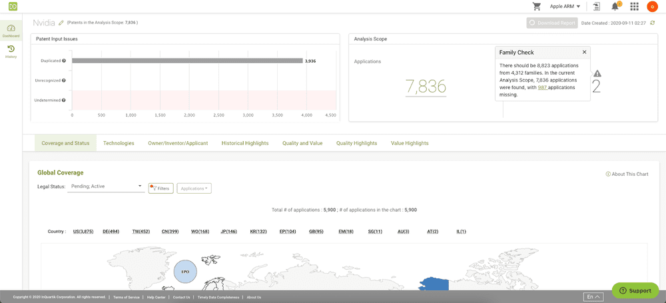Open the Historical Highlights tab
Viewport: 666px width, 303px height.
[x=245, y=143]
